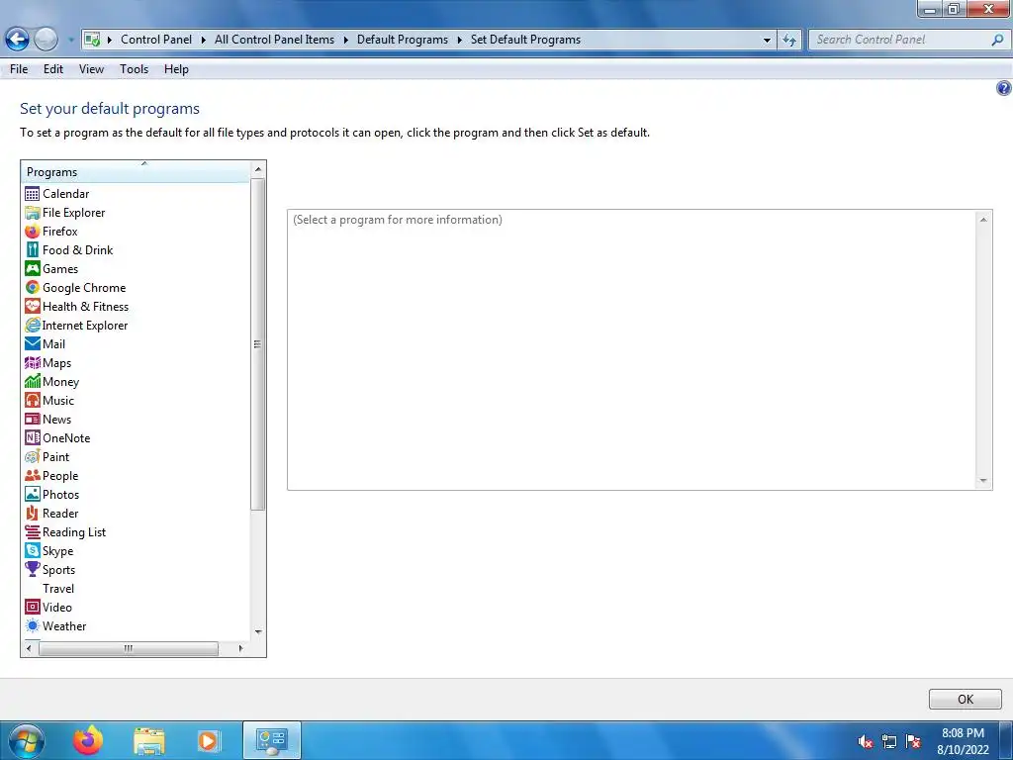This screenshot has width=1013, height=760.
Task: Choose the Video icon
Action: (x=32, y=608)
